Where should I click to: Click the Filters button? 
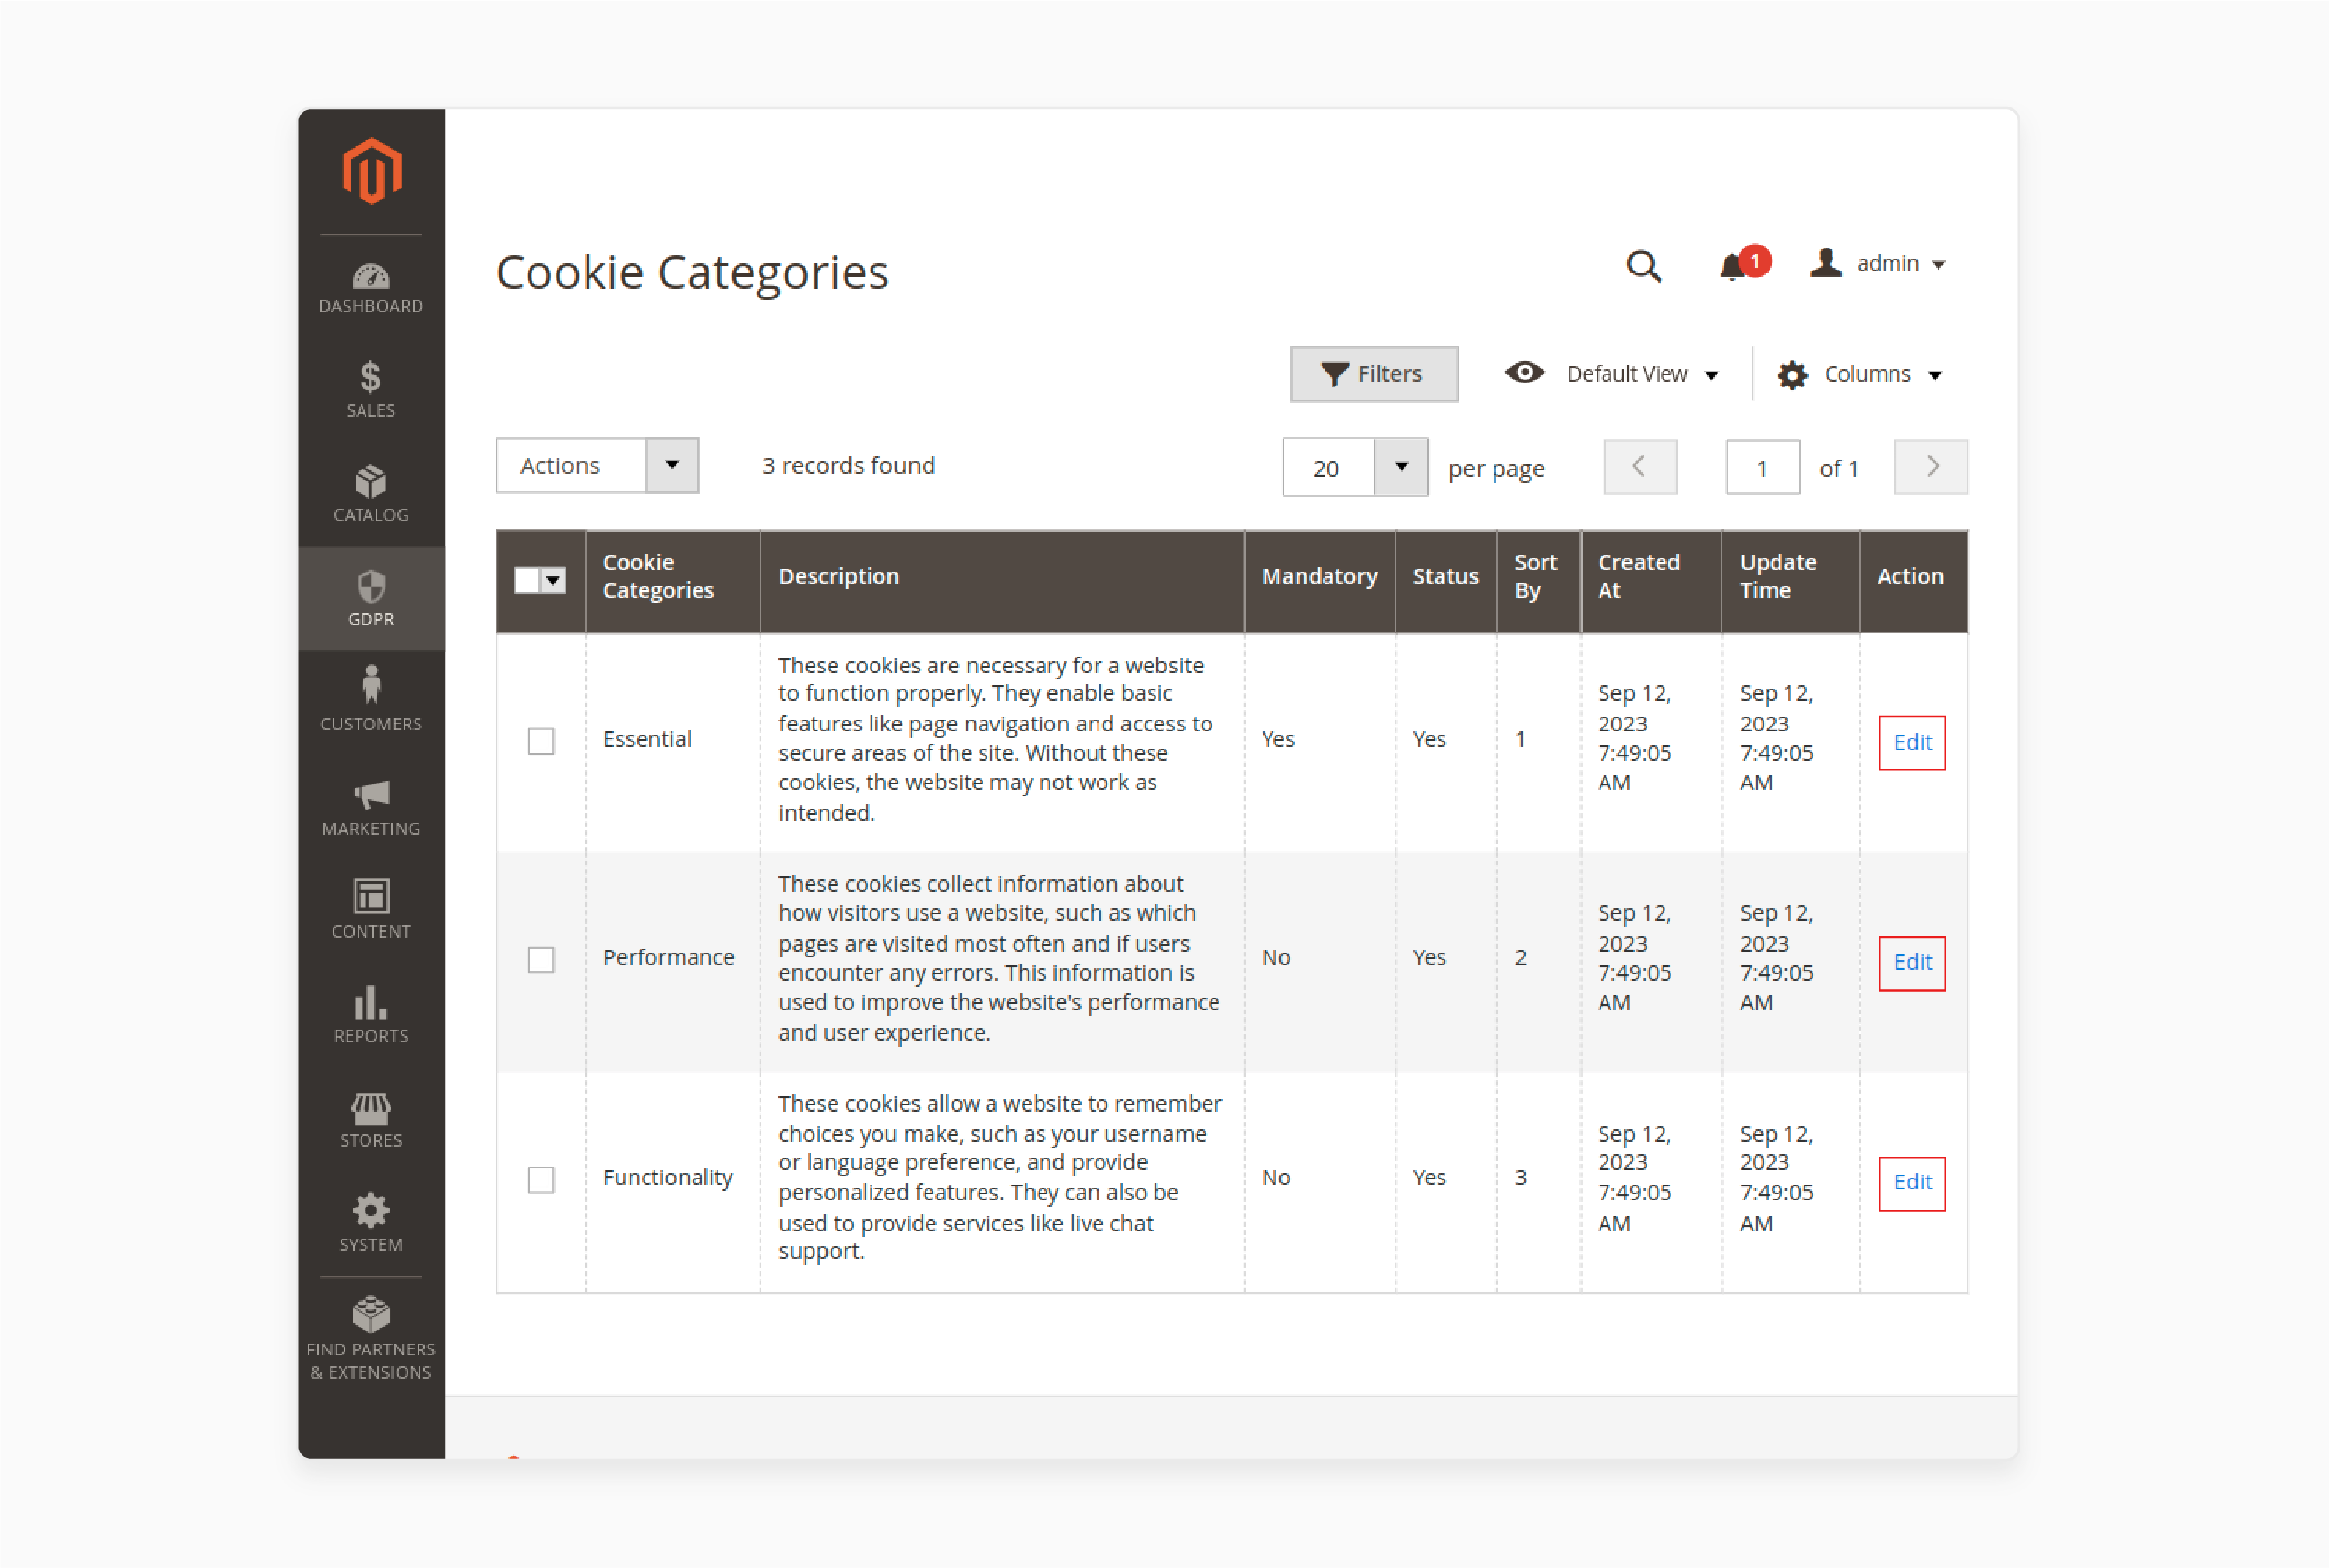pos(1374,374)
